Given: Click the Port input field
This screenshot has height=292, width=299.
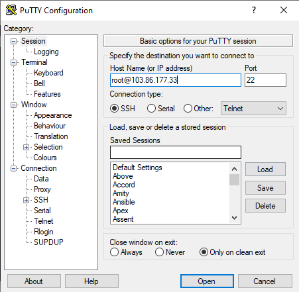Looking at the screenshot, I should coord(265,80).
